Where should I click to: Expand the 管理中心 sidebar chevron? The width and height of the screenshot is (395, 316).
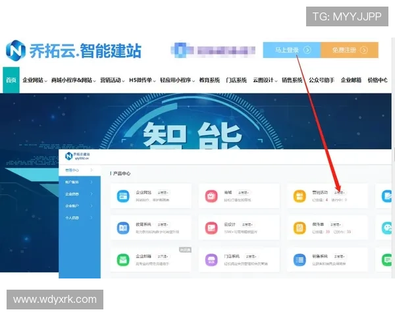coord(92,170)
